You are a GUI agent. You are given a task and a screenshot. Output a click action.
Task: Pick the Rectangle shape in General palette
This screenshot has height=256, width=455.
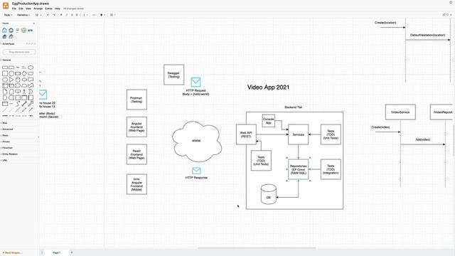coord(5,68)
